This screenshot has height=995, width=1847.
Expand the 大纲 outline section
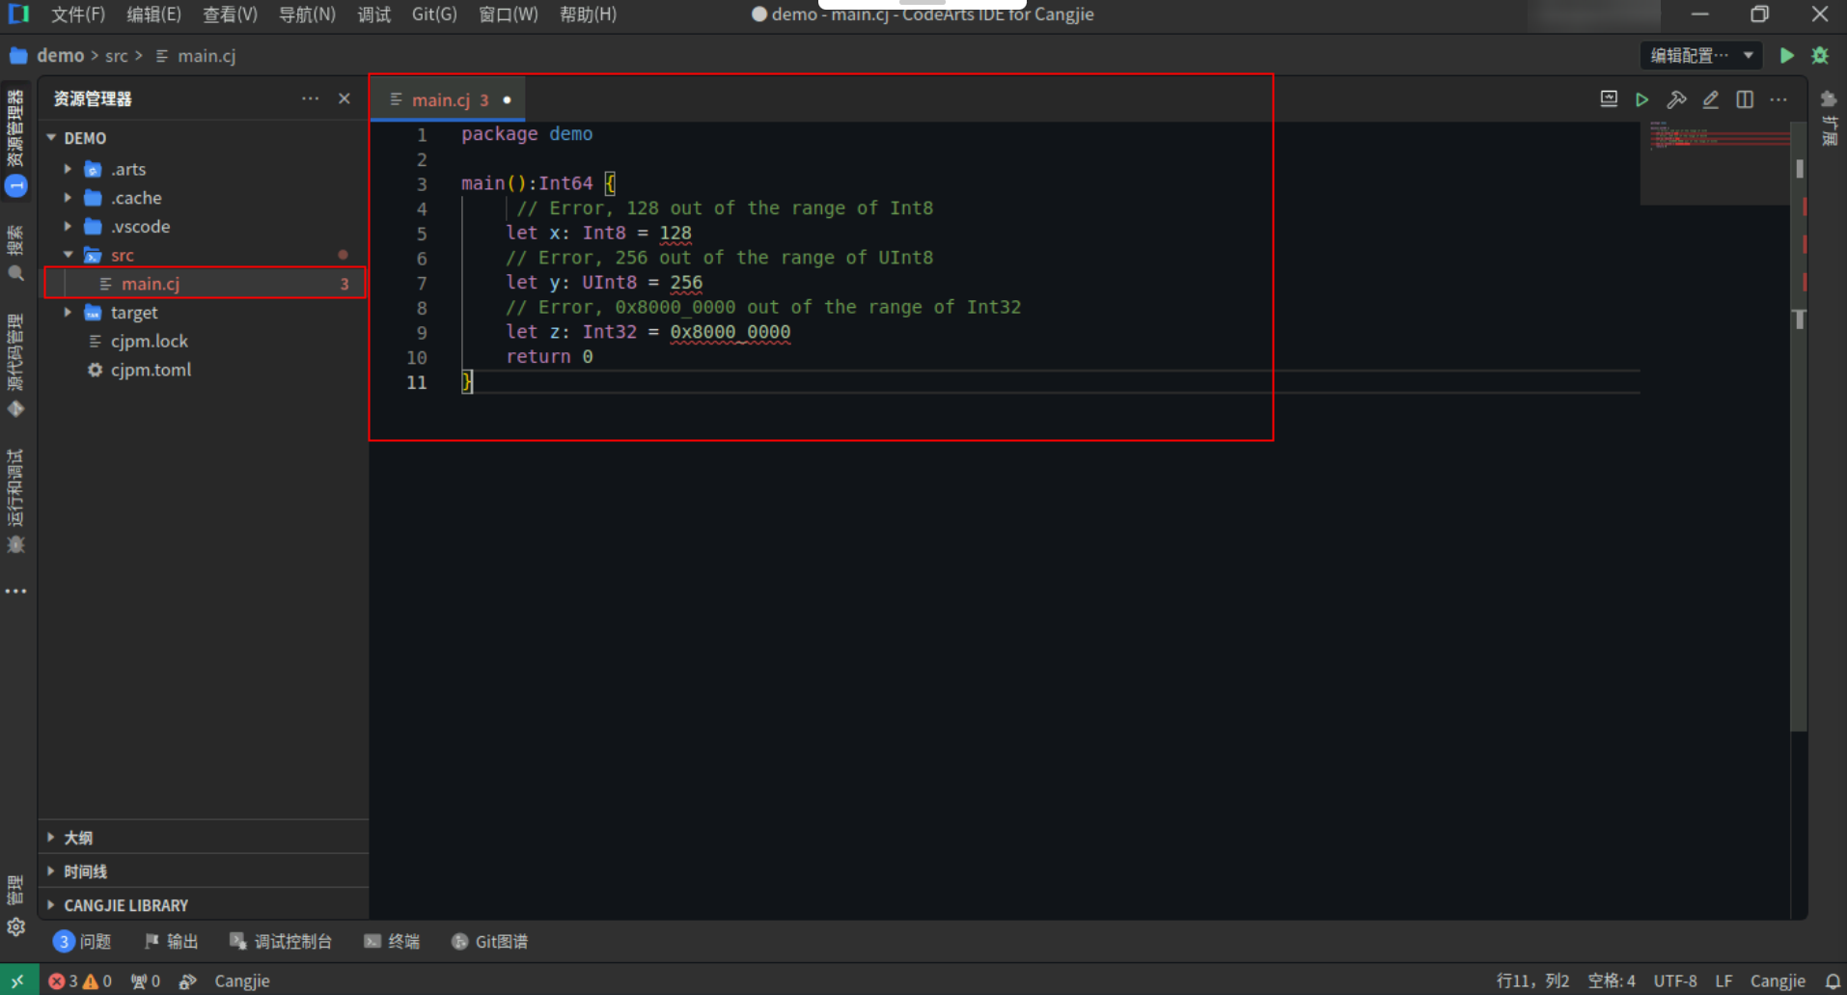tap(203, 838)
